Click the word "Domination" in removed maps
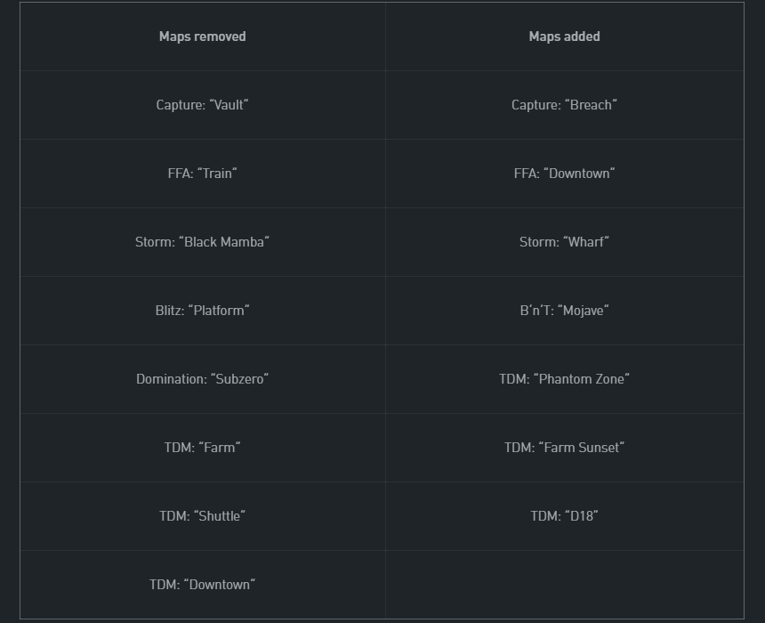Viewport: 765px width, 623px height. tap(170, 379)
